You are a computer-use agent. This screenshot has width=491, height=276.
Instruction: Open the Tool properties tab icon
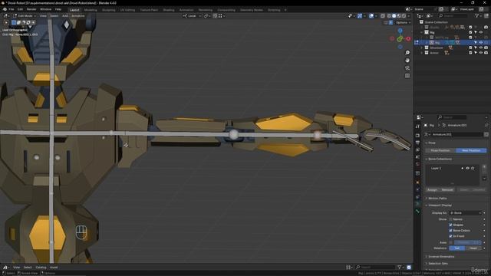click(x=417, y=127)
